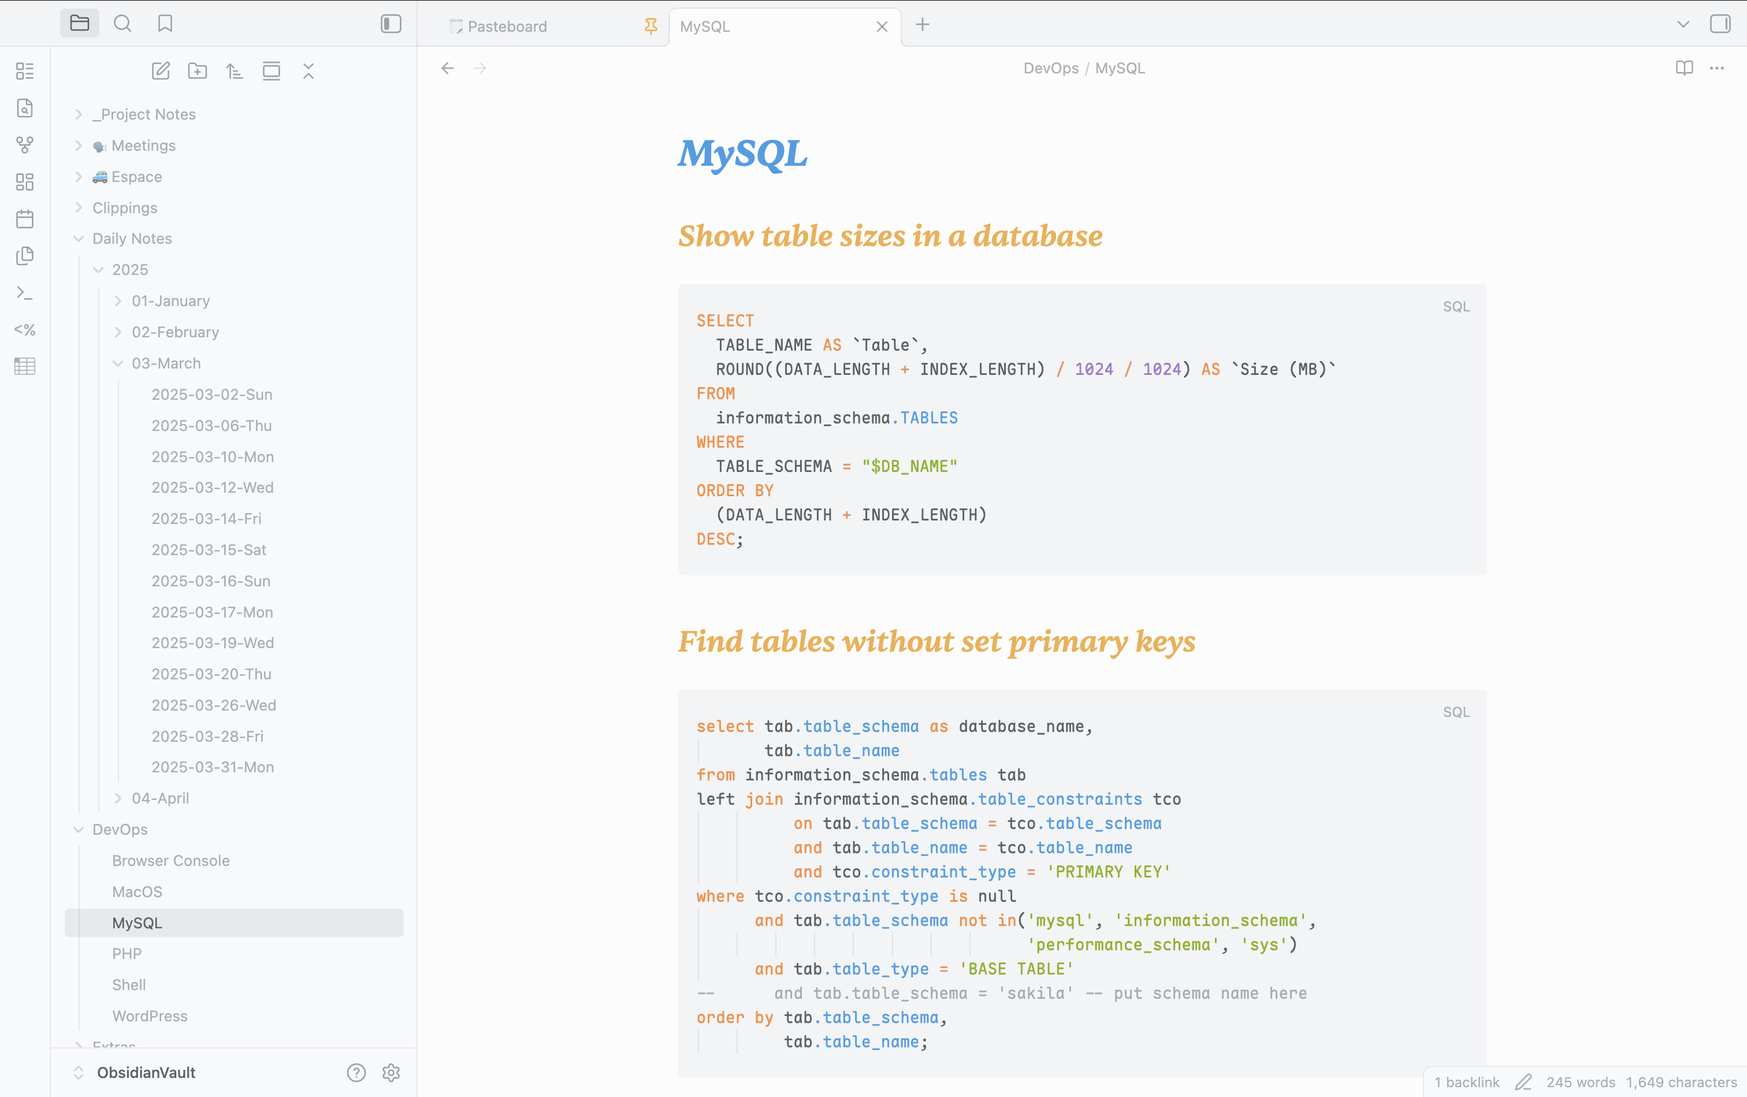Click the table icon in ribbon
The height and width of the screenshot is (1097, 1747).
click(25, 366)
